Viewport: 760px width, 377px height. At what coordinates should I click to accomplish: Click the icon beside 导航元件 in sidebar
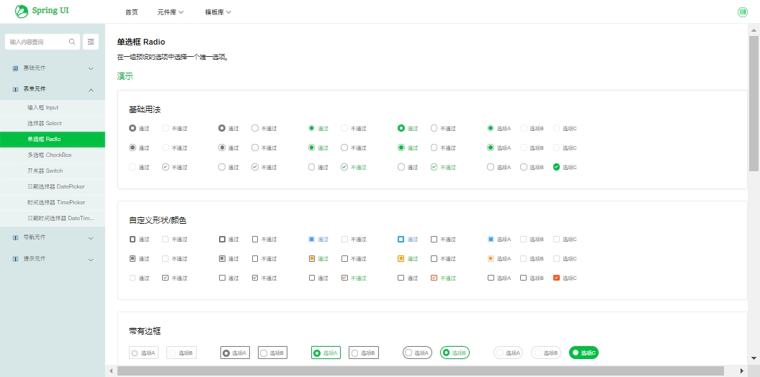(x=15, y=237)
